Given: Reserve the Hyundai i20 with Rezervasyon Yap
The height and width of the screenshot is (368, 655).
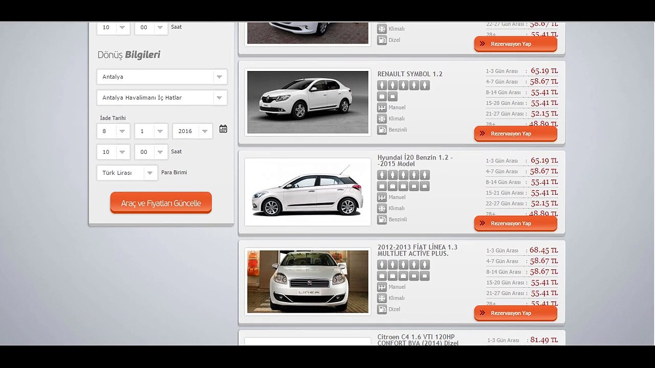Looking at the screenshot, I should tap(515, 223).
